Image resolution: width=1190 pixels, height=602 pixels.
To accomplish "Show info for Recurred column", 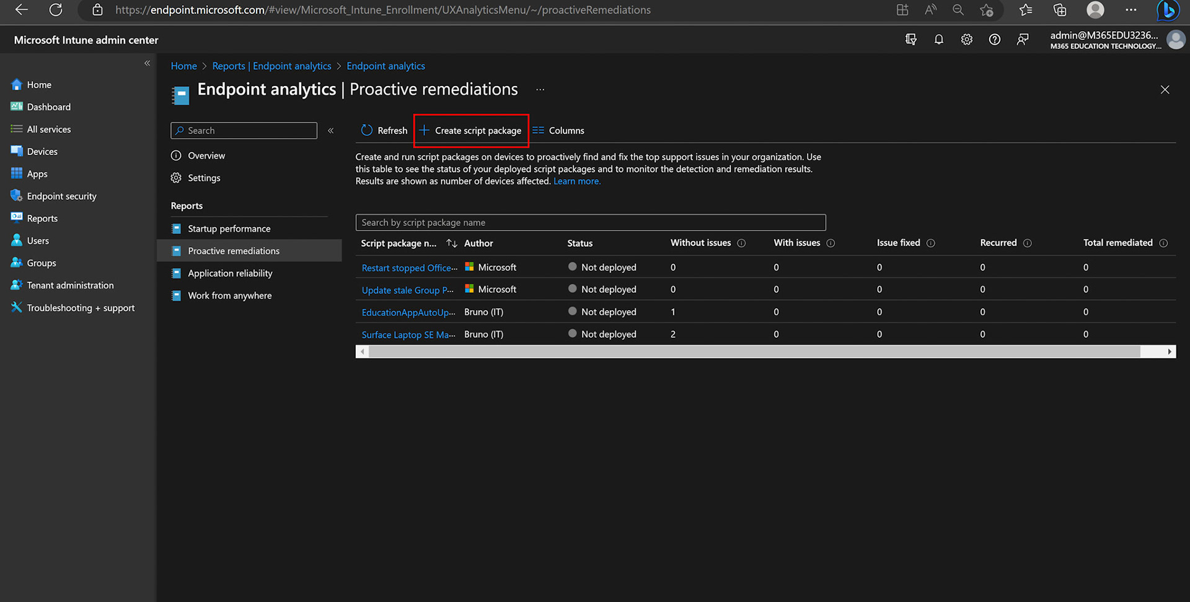I will click(x=1028, y=243).
